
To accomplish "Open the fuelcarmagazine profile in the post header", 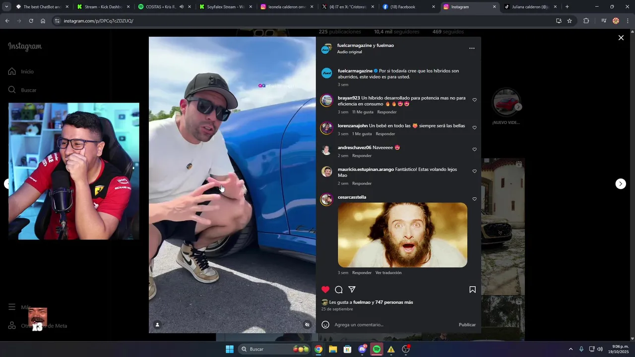I will tap(354, 46).
